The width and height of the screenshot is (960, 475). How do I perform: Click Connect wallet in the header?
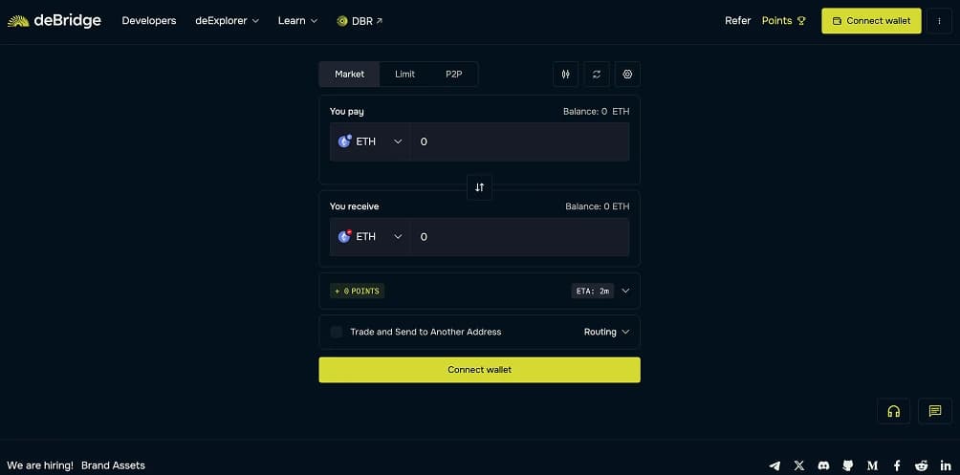click(x=871, y=21)
